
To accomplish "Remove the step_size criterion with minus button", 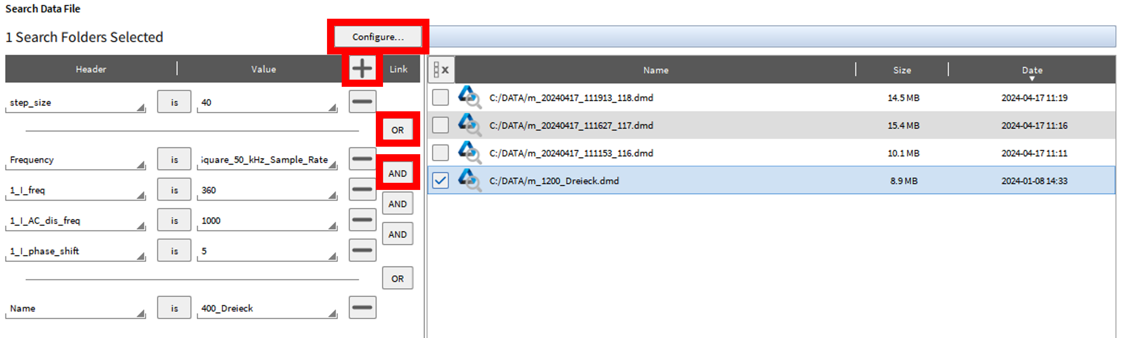I will click(362, 101).
